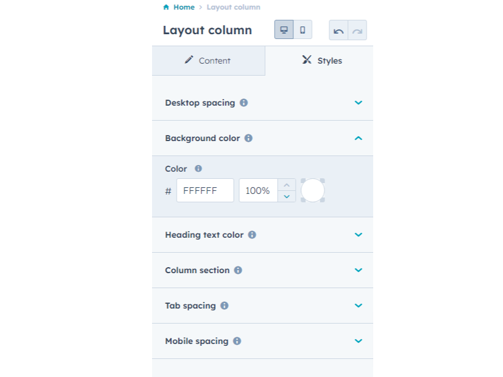Image resolution: width=503 pixels, height=377 pixels.
Task: Switch preview to desktop view
Action: pyautogui.click(x=283, y=29)
